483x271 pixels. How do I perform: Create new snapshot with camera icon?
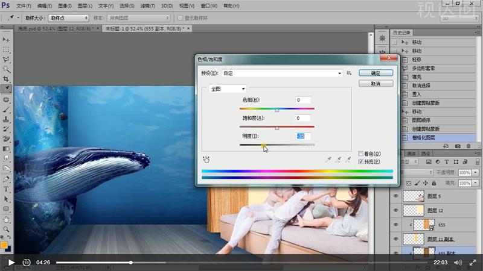(x=458, y=146)
